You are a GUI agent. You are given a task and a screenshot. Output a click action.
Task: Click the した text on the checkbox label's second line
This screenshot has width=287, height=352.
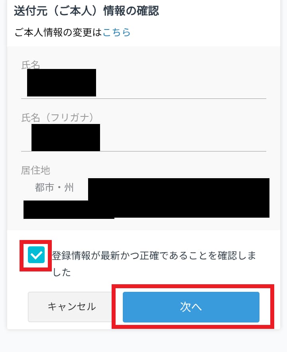(x=61, y=272)
